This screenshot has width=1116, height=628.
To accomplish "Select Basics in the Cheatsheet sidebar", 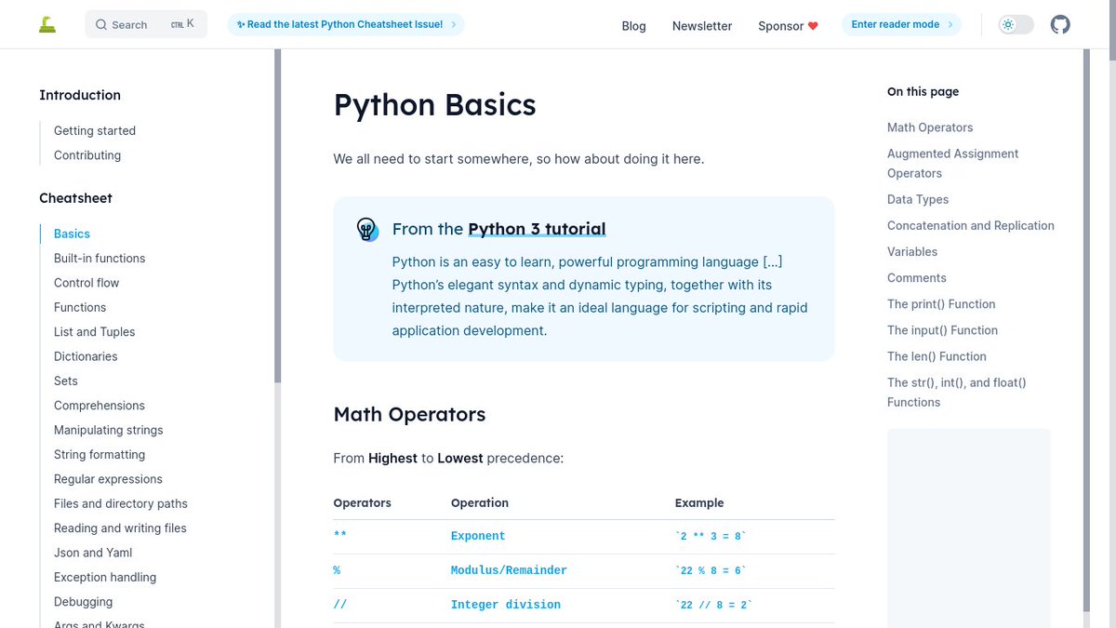I will (72, 234).
